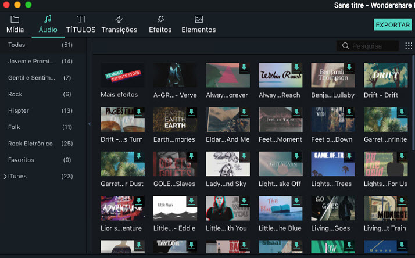Toggle the grid view icon
The width and height of the screenshot is (415, 258).
[409, 46]
